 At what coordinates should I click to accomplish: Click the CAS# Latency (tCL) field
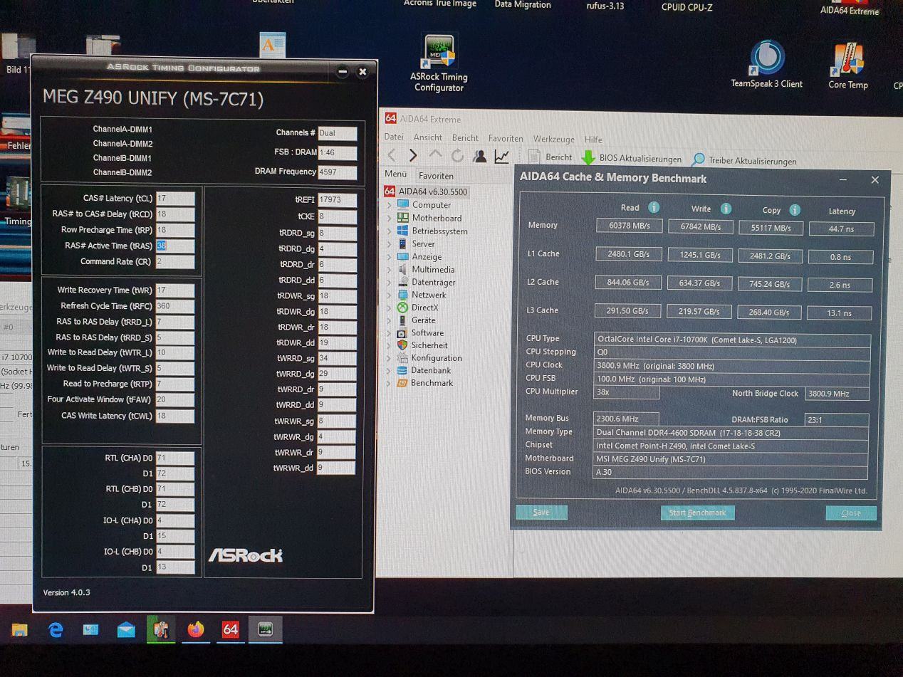175,199
